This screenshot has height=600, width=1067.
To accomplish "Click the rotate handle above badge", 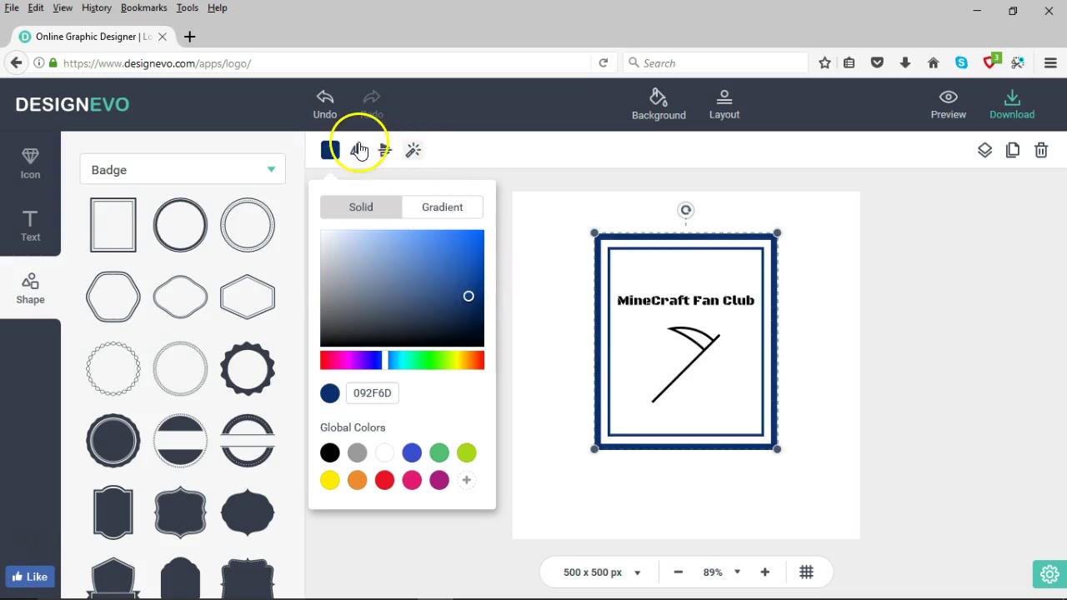I will 685,210.
